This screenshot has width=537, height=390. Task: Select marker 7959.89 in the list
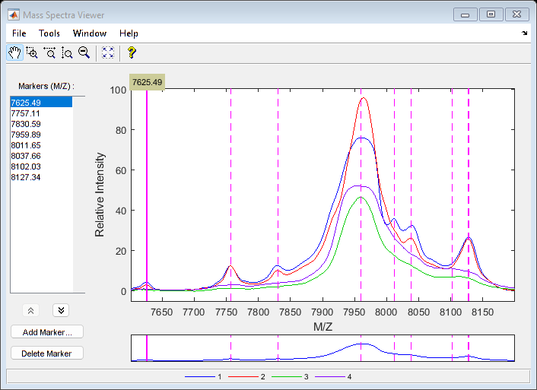[26, 135]
